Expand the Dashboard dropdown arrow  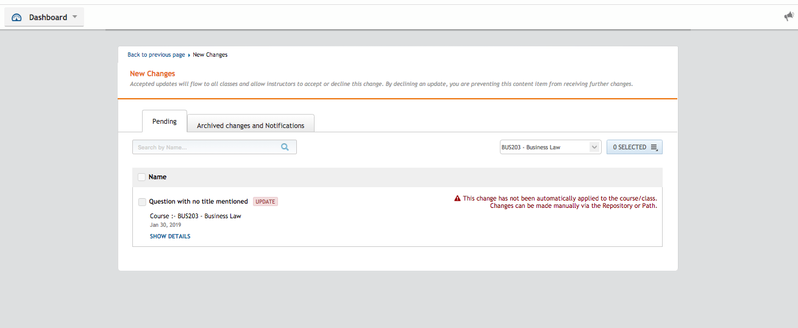tap(75, 17)
